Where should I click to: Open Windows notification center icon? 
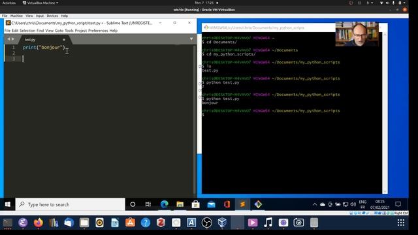pos(398,204)
